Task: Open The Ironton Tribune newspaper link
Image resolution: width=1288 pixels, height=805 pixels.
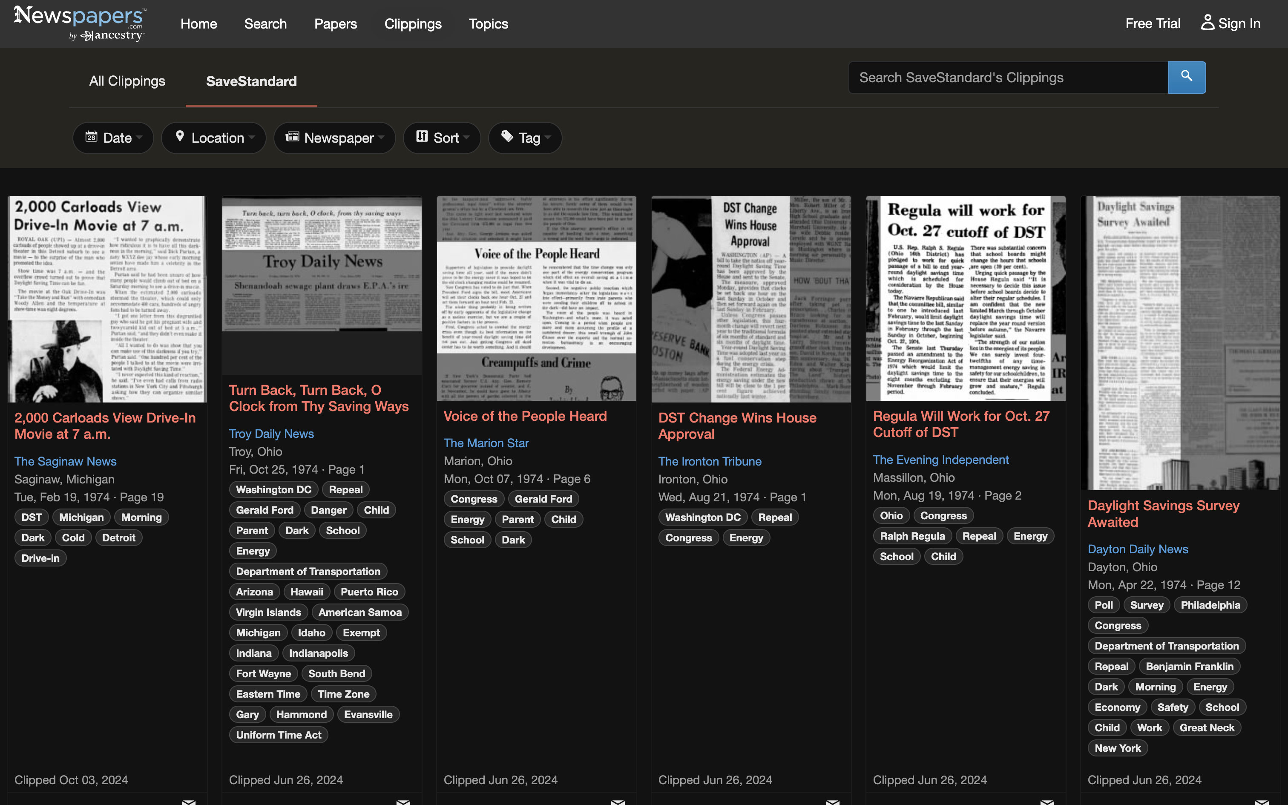Action: coord(710,461)
